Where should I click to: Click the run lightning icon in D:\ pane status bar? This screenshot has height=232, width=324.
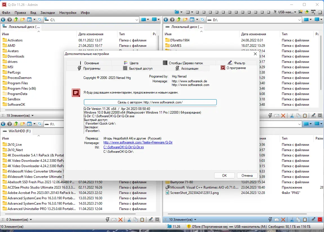pyautogui.click(x=270, y=116)
